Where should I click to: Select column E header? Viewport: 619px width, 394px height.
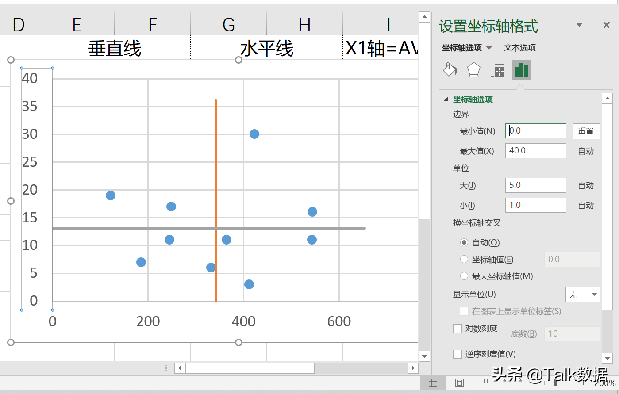[x=77, y=24]
